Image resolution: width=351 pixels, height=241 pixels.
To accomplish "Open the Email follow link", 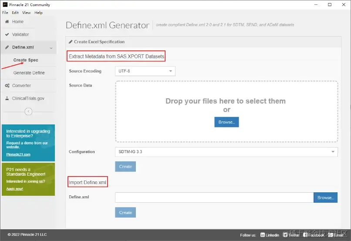I will point(336,235).
